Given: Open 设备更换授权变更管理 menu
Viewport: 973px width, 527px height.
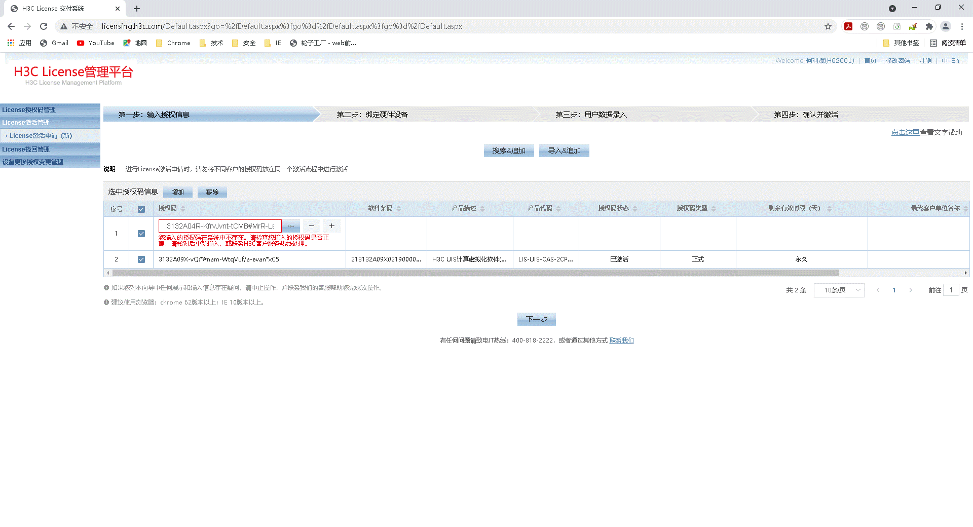Looking at the screenshot, I should [x=50, y=162].
